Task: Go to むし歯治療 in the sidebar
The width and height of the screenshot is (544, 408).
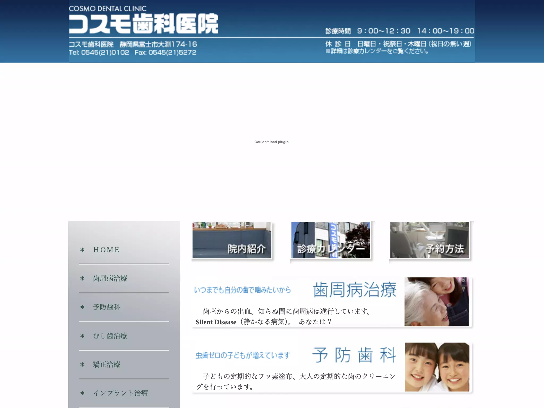Action: tap(110, 336)
